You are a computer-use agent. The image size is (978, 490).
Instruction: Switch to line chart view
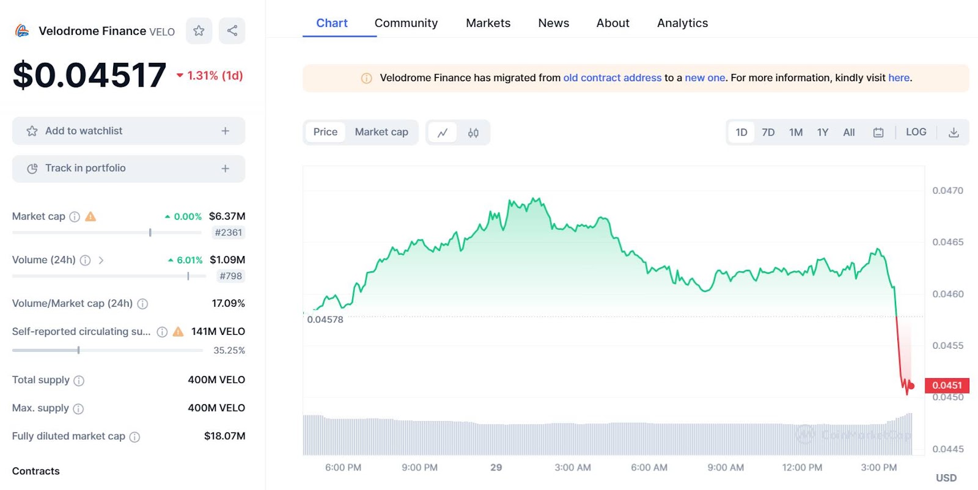coord(443,133)
